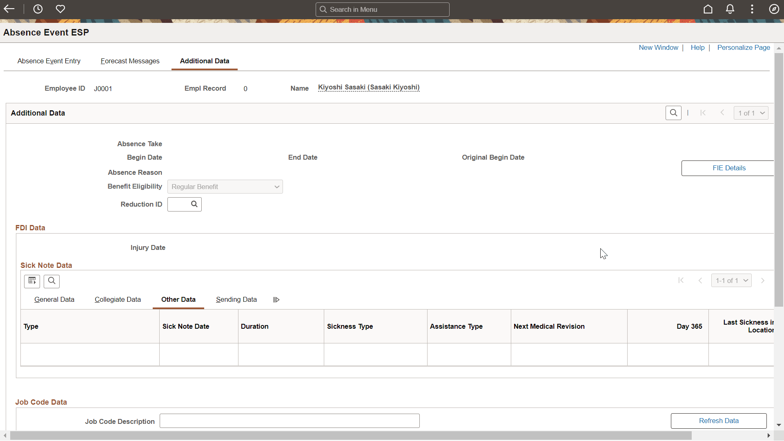Viewport: 784px width, 441px height.
Task: Open the NavBar compass icon
Action: click(x=774, y=9)
